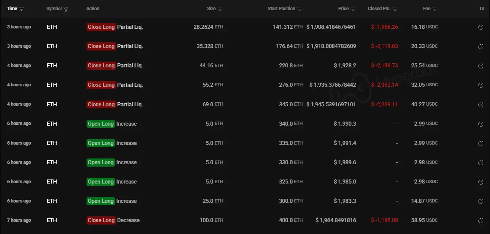Viewport: 490px width, 234px height.
Task: Click size value 69.0 ETH
Action: [x=213, y=104]
